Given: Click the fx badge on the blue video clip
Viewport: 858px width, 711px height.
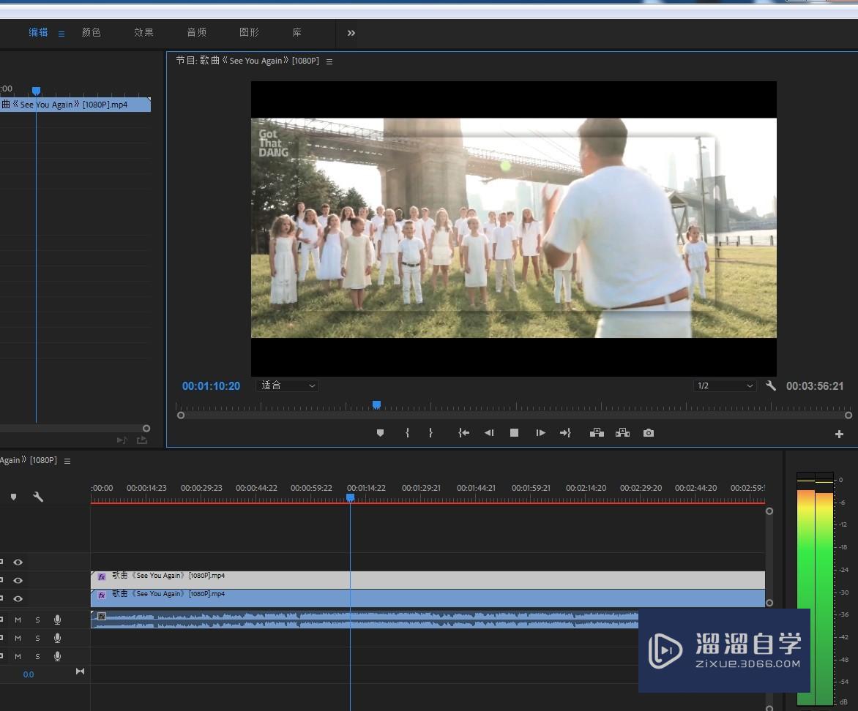Looking at the screenshot, I should click(x=102, y=595).
